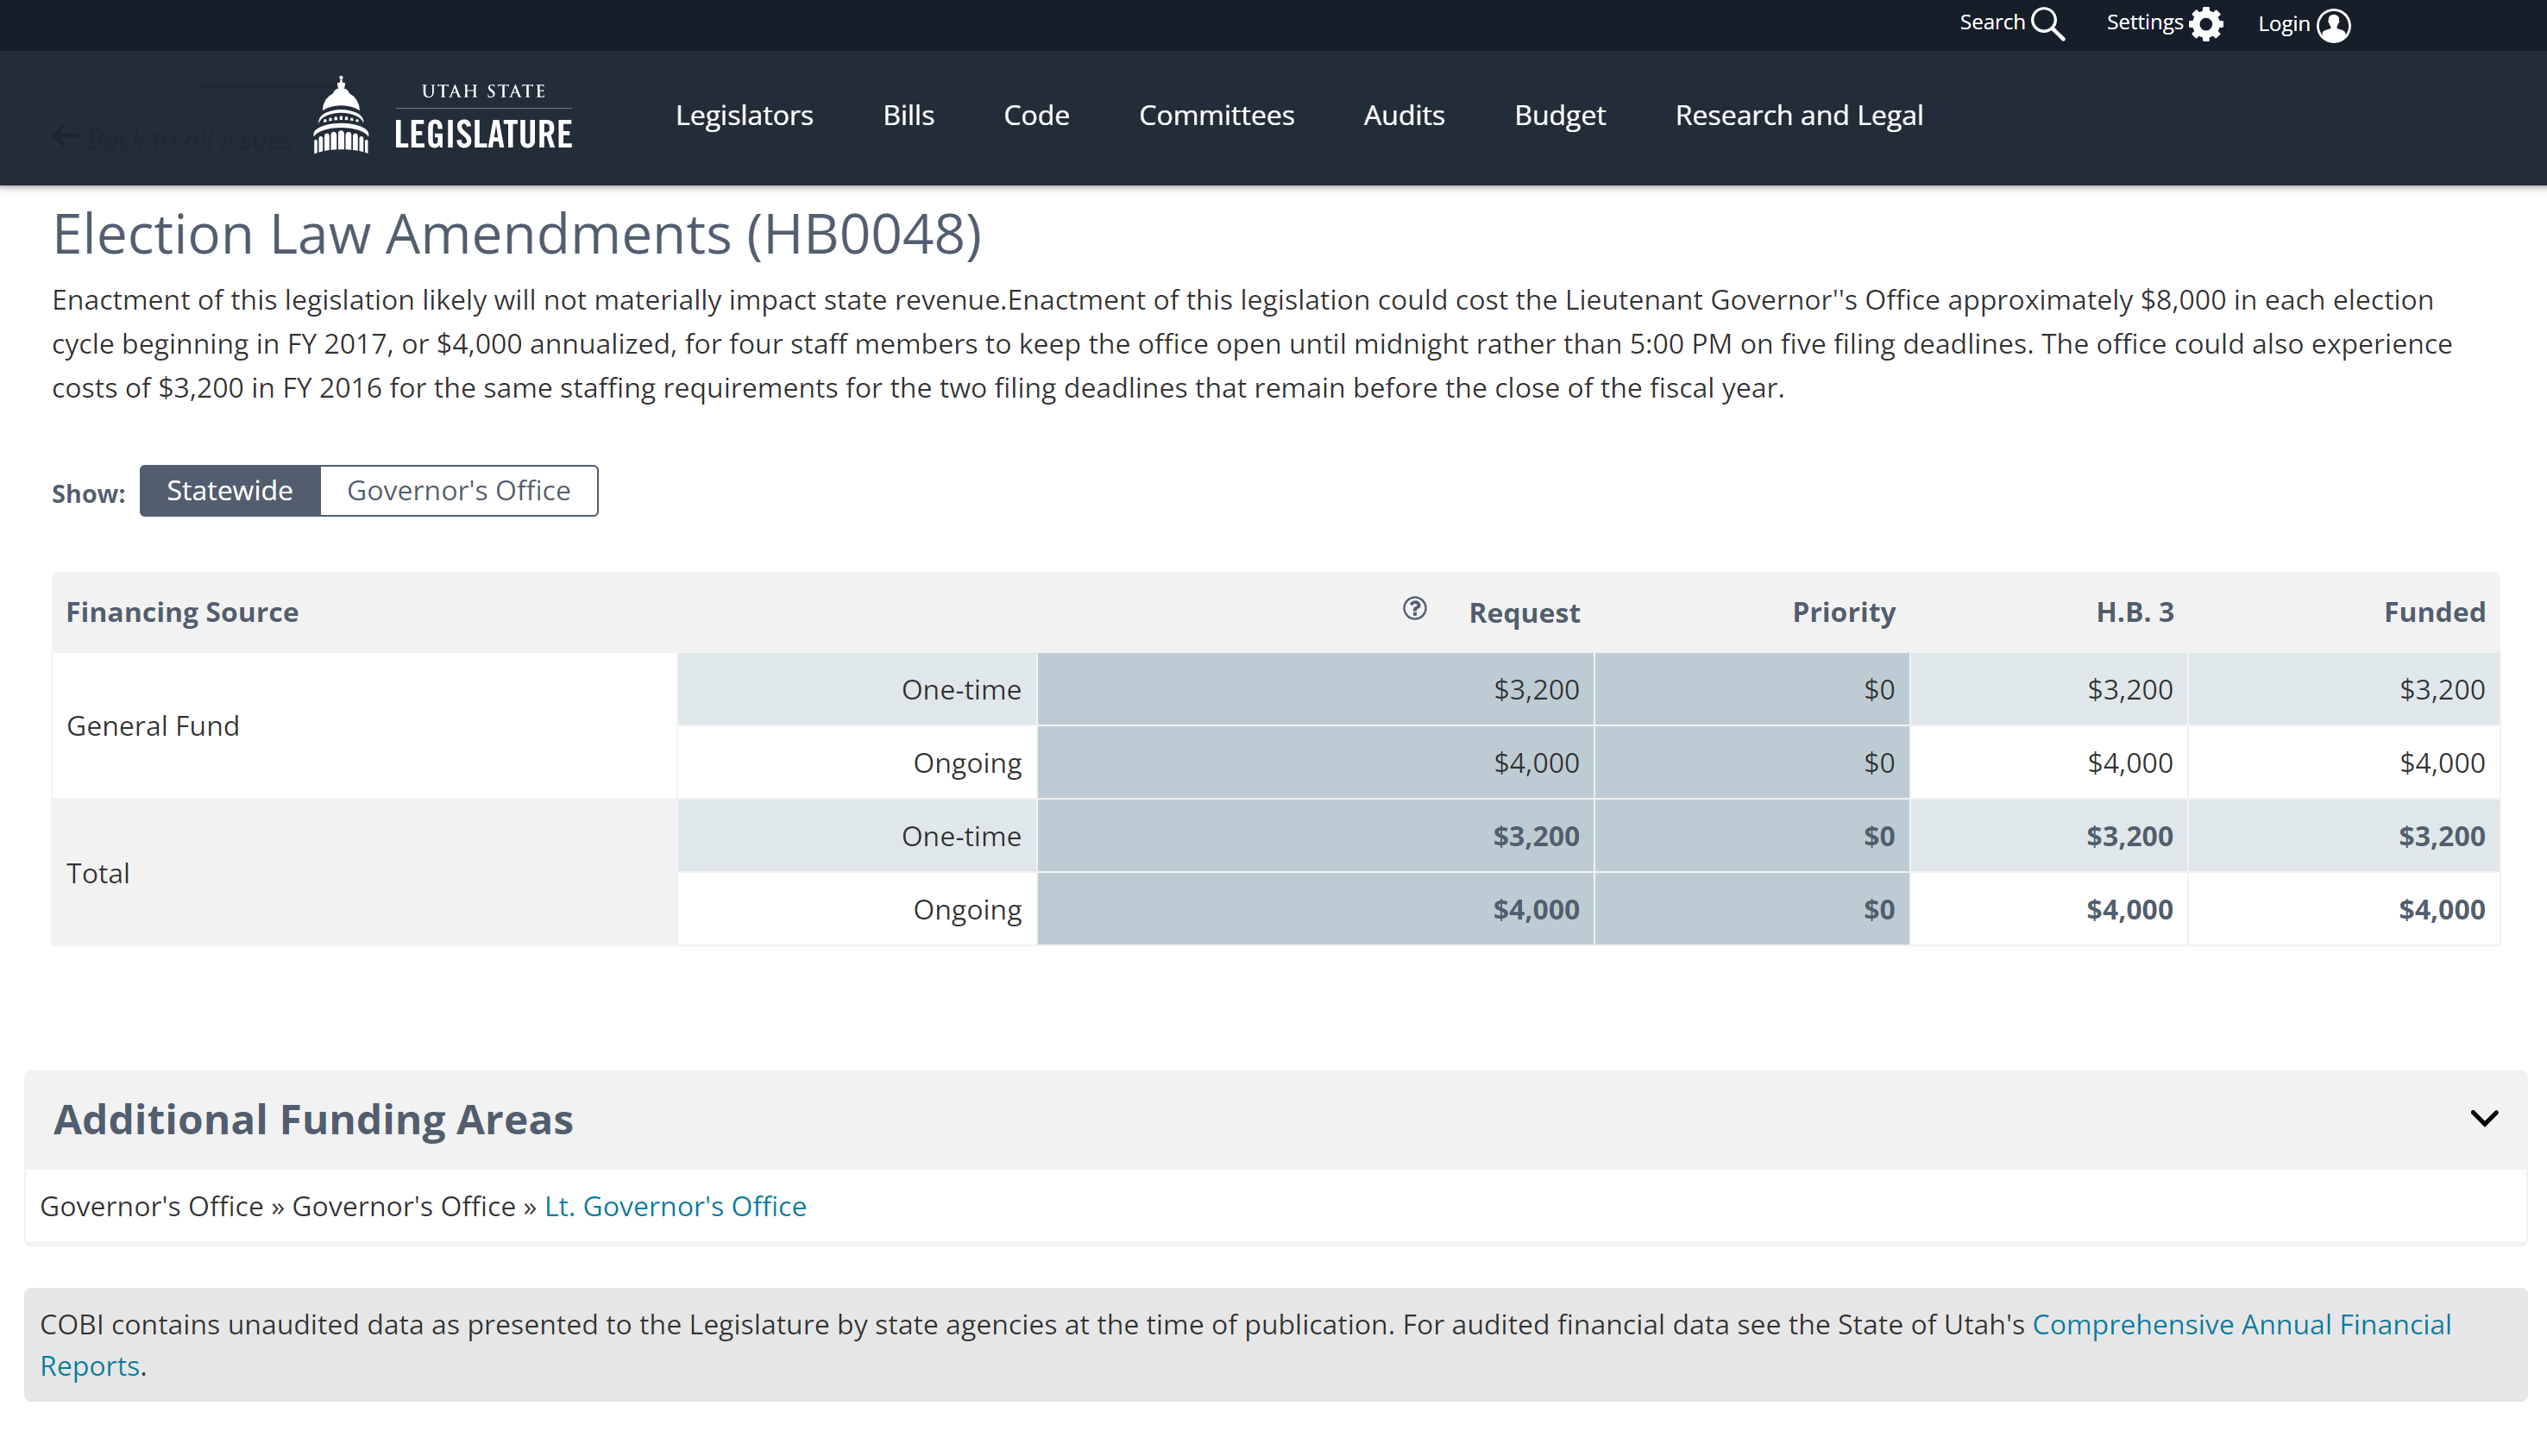Open the Research and Legal menu
The width and height of the screenshot is (2547, 1456).
pos(1798,116)
